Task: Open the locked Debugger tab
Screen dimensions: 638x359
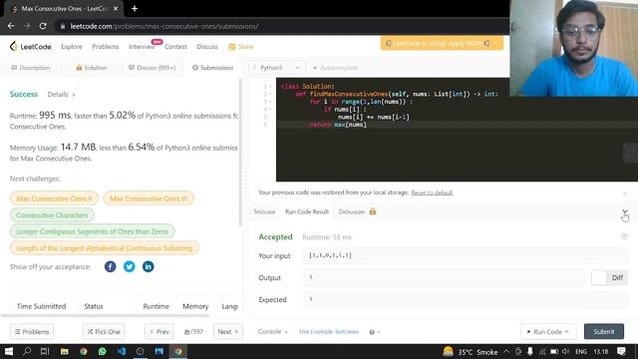Action: click(357, 211)
